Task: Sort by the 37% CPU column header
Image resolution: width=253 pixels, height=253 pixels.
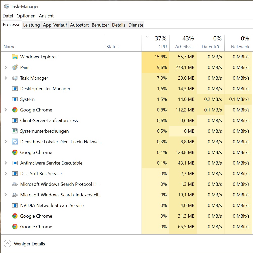Action: point(155,43)
